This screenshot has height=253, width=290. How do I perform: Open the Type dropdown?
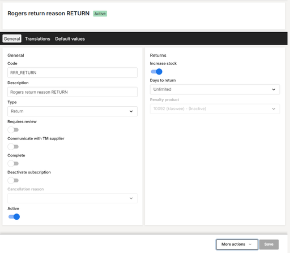coord(72,111)
